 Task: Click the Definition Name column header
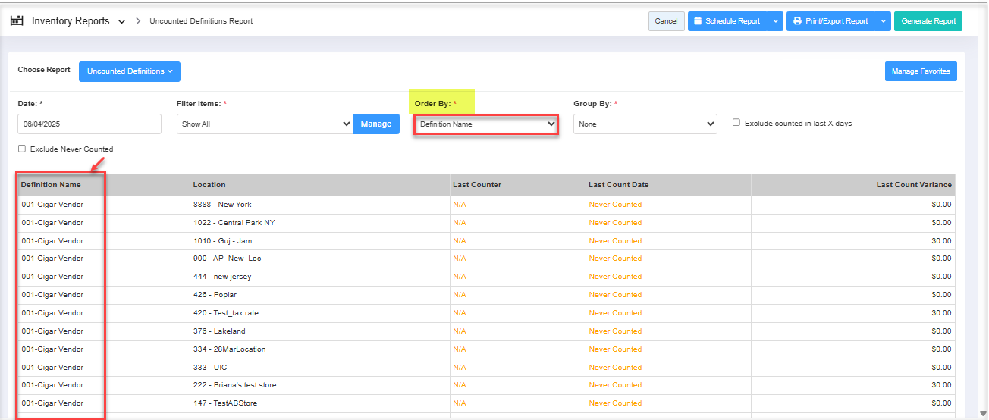[51, 185]
